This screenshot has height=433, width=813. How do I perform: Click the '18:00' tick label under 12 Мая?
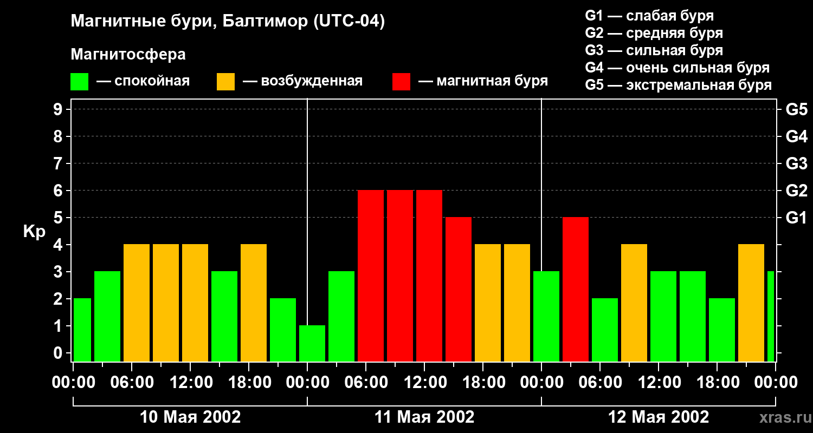717,383
